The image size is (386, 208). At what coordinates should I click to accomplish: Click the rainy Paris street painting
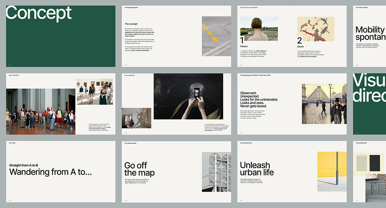[x=324, y=104]
